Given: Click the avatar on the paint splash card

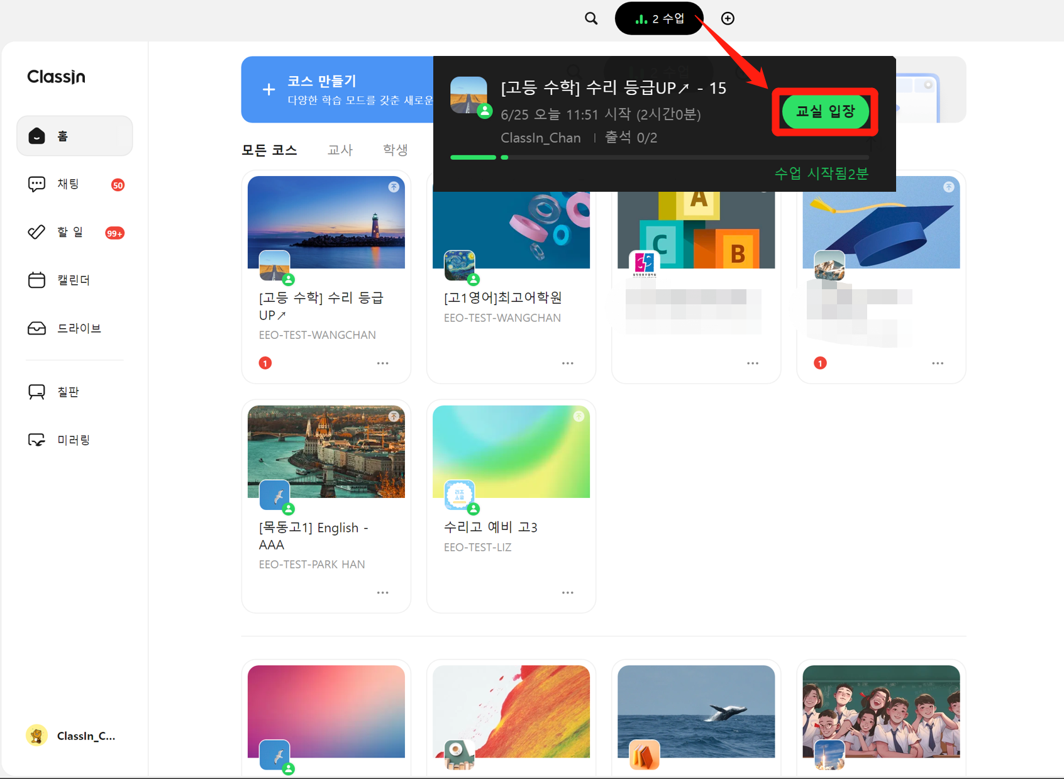Looking at the screenshot, I should click(x=460, y=755).
